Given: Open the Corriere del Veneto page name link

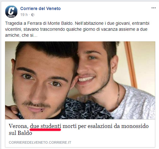Looking at the screenshot, I should click(x=40, y=8).
